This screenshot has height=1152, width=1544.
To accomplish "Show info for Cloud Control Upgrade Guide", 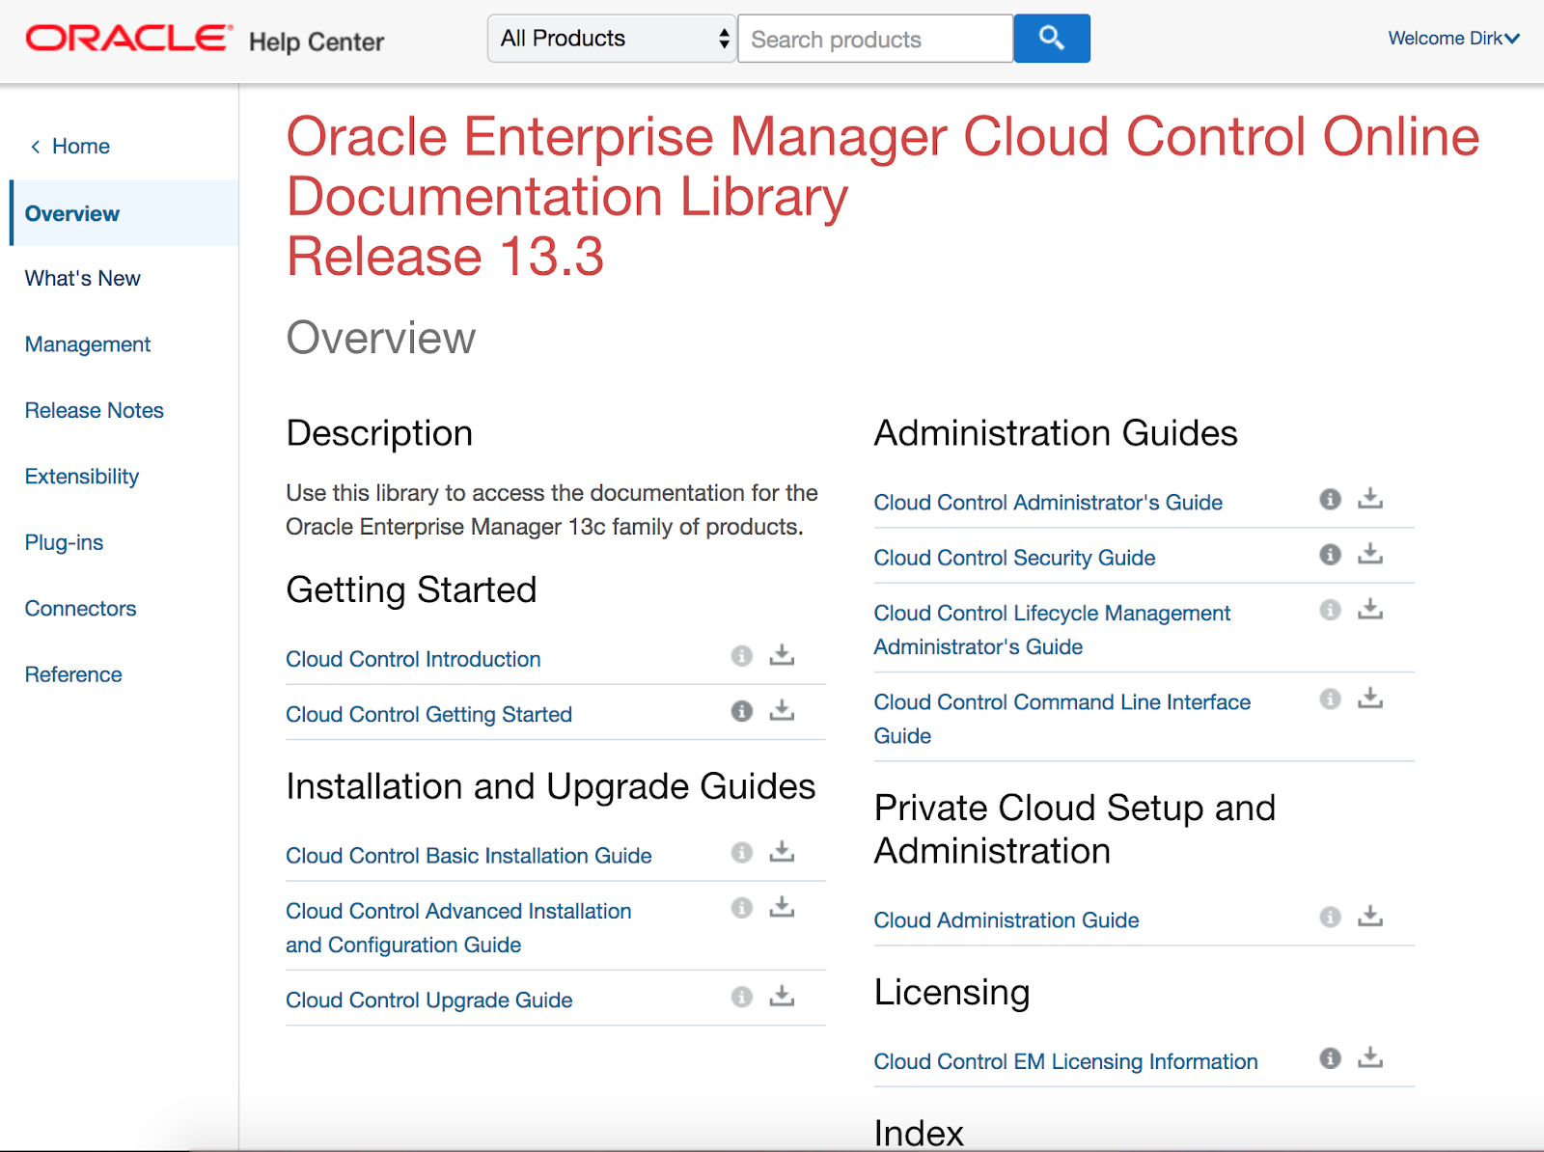I will point(741,997).
